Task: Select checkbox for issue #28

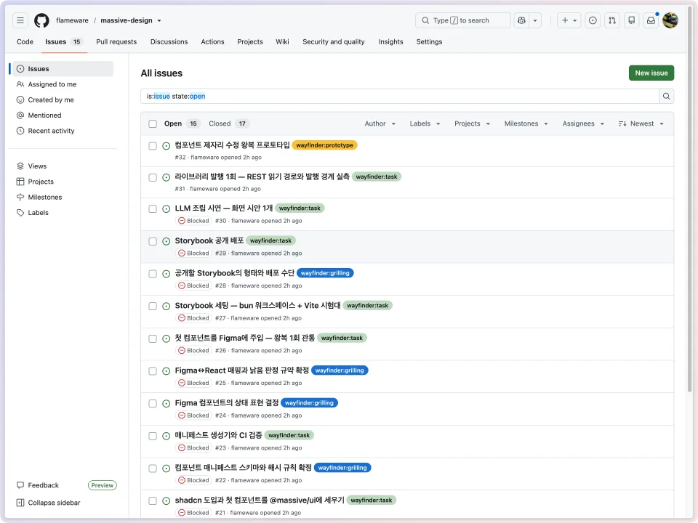Action: pos(153,274)
